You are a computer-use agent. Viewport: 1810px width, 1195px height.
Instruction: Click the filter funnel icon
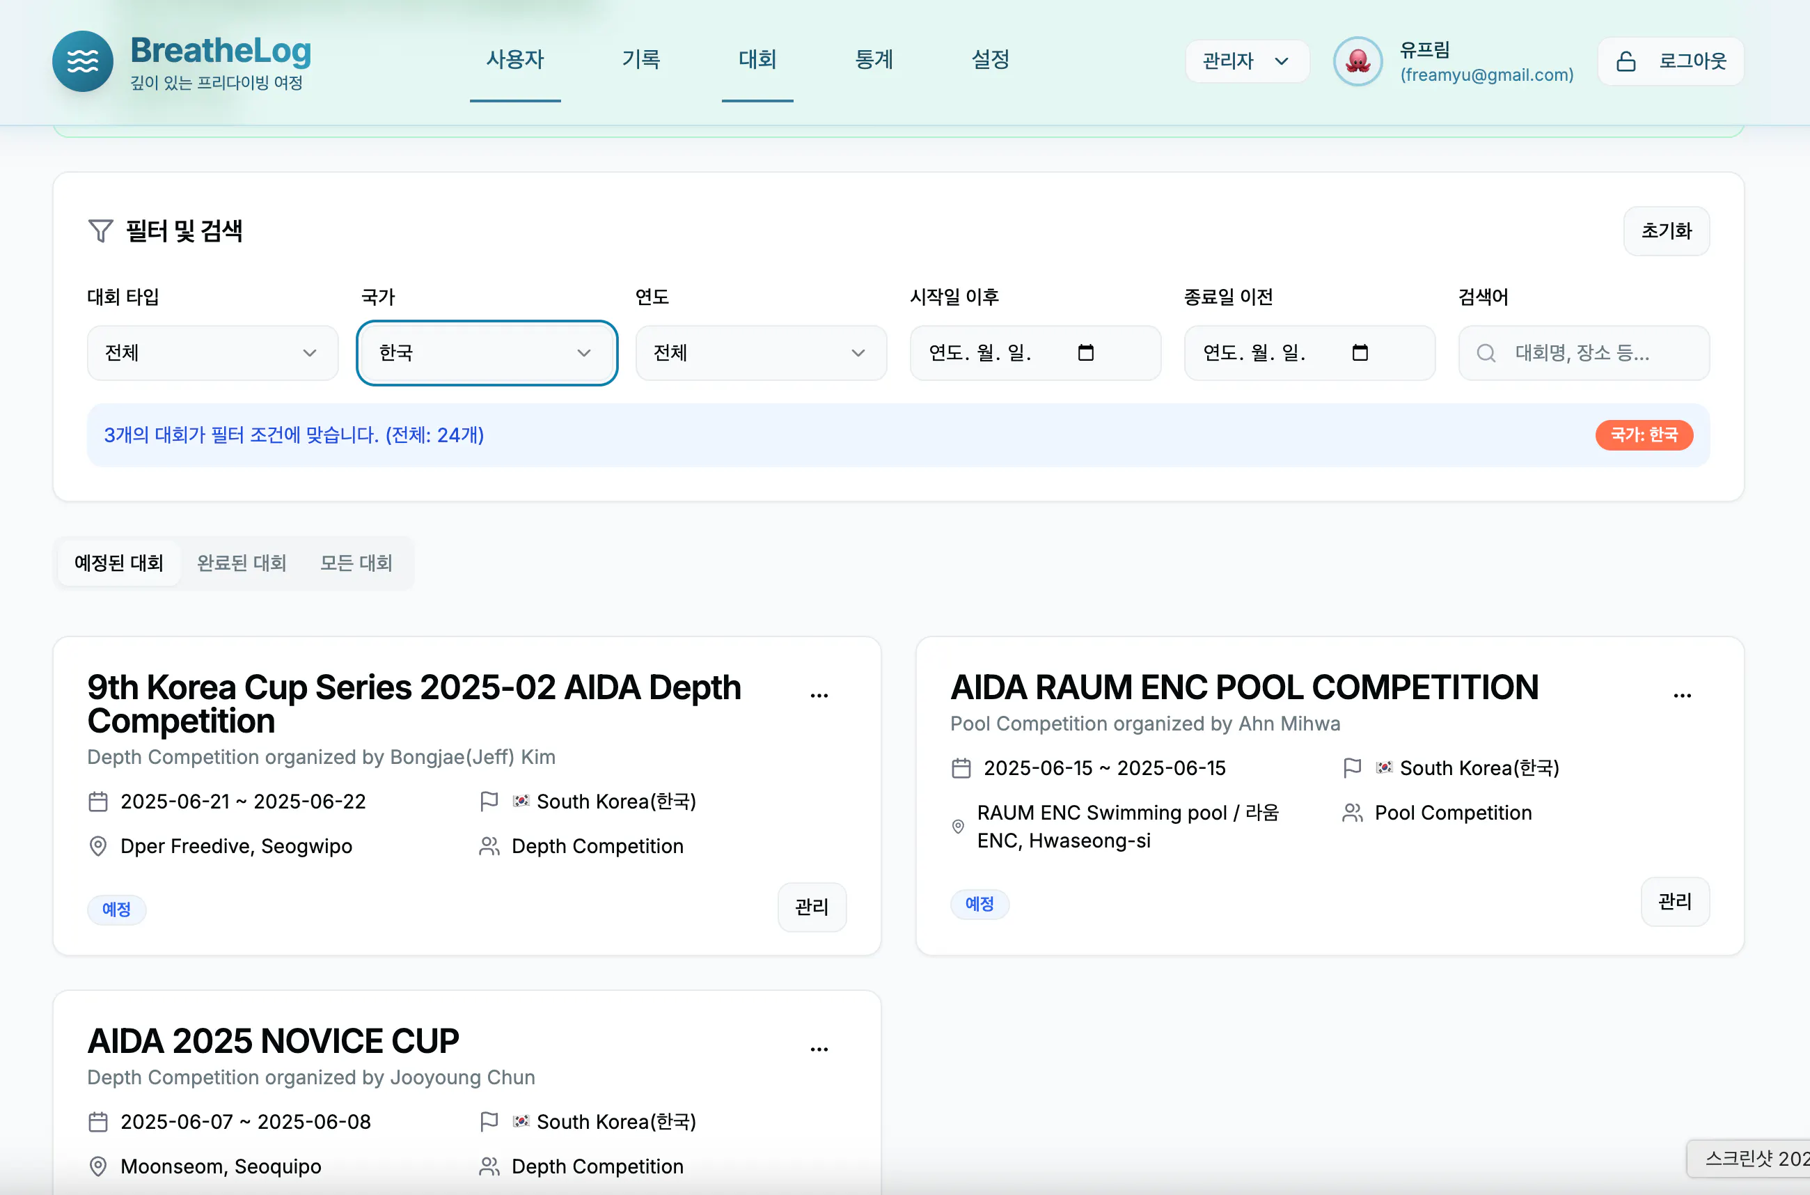pos(100,231)
